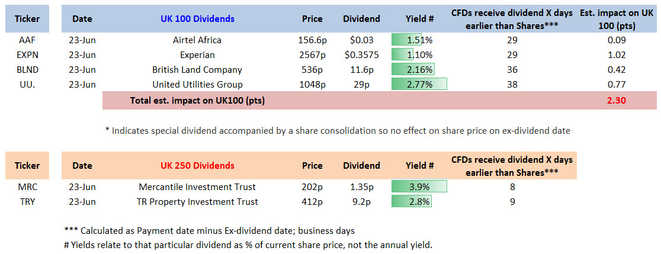661x254 pixels.
Task: Select the 3.9% yield bar for Mercantile
Action: tap(419, 187)
